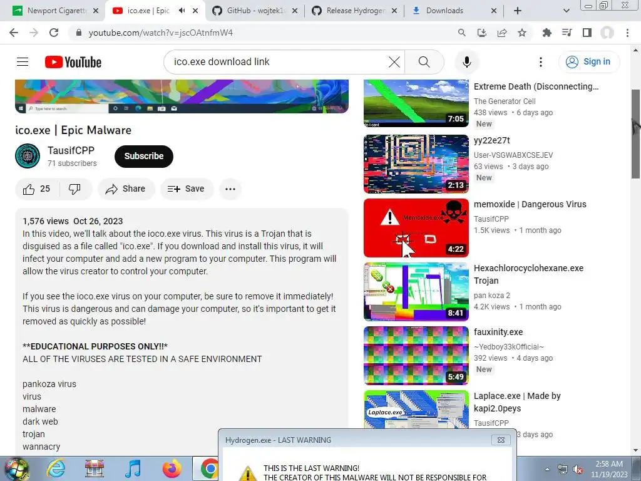Image resolution: width=641 pixels, height=481 pixels.
Task: Click the muted volume tray icon
Action: (x=578, y=470)
